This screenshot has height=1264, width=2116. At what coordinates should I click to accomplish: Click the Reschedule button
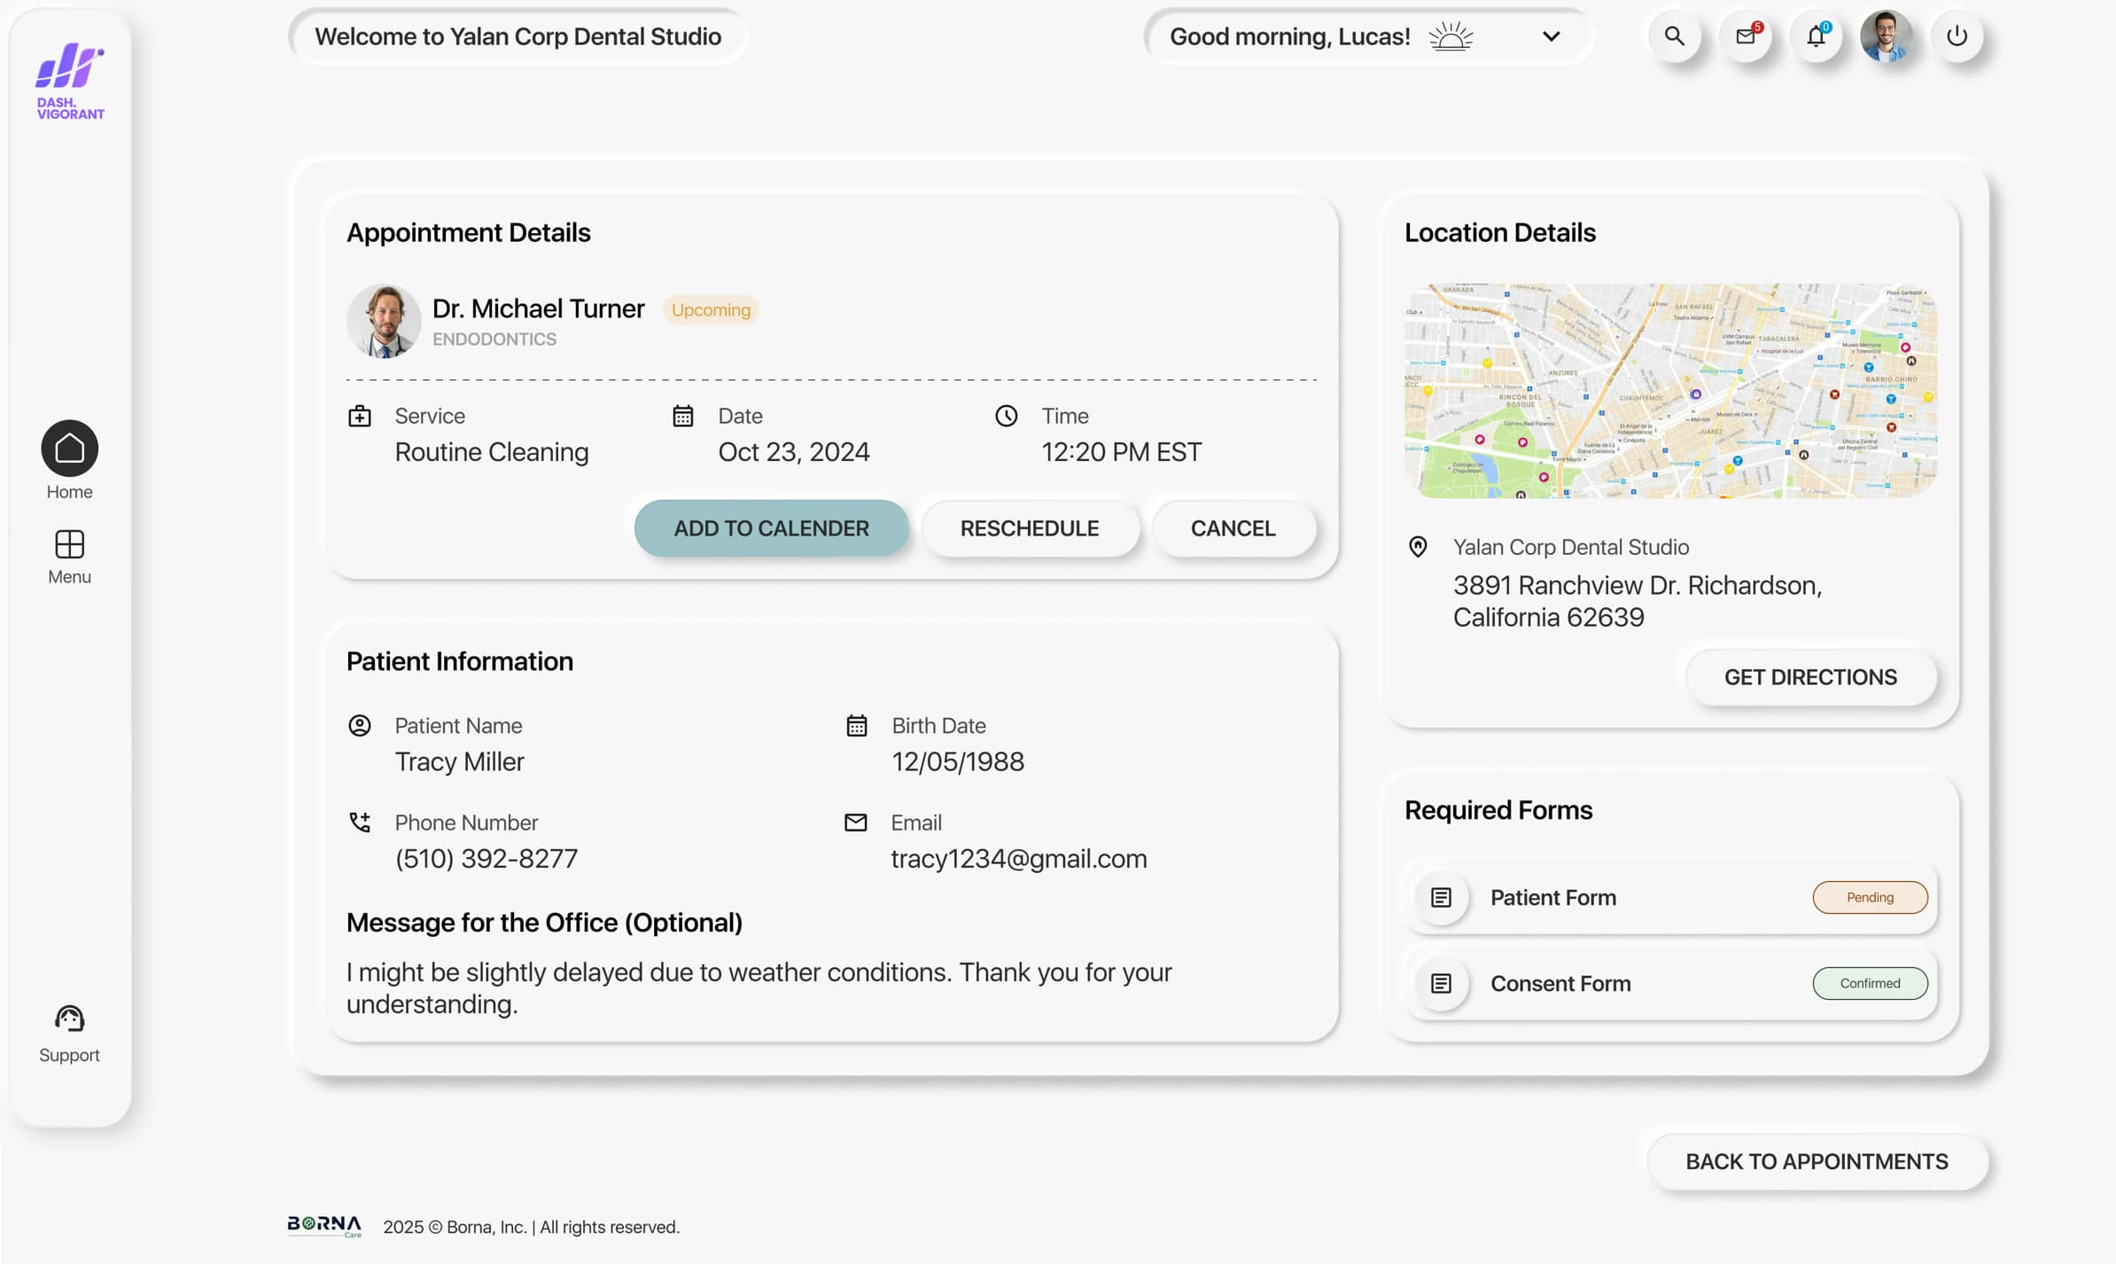pyautogui.click(x=1030, y=528)
